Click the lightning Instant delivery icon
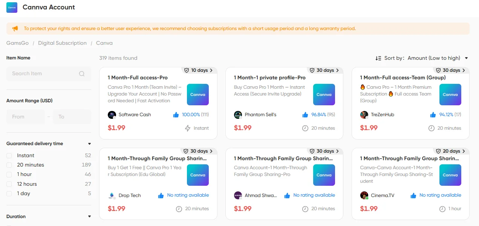479x226 pixels. click(x=187, y=128)
